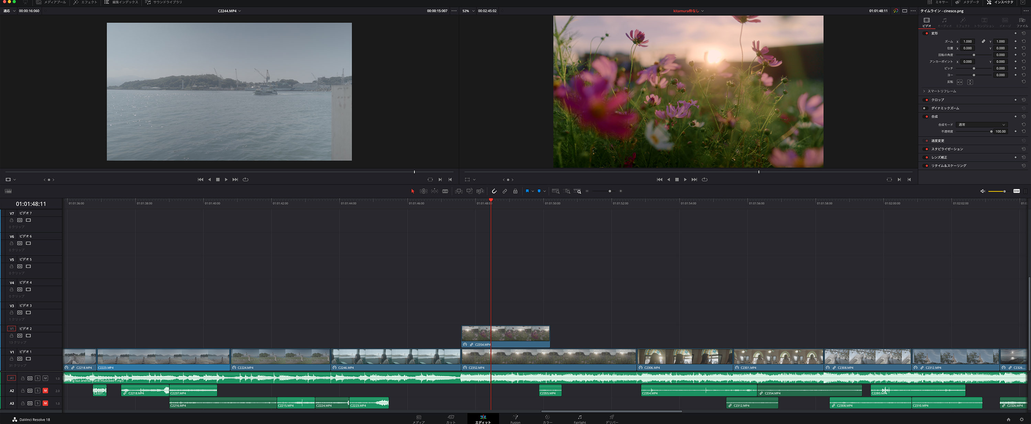Toggle timeline snapping magnet icon
Viewport: 1031px width, 424px height.
pos(494,192)
